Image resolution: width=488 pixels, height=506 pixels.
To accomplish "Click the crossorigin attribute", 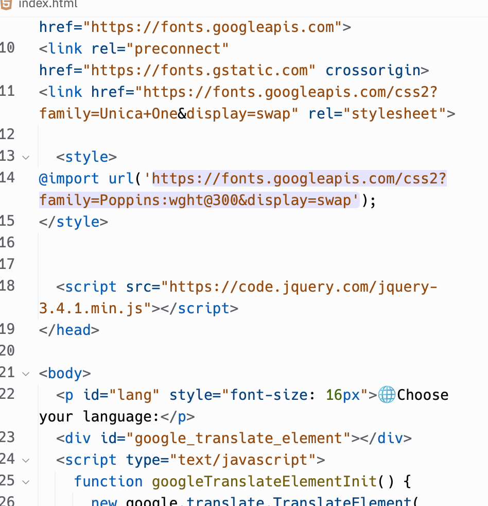I will [373, 71].
